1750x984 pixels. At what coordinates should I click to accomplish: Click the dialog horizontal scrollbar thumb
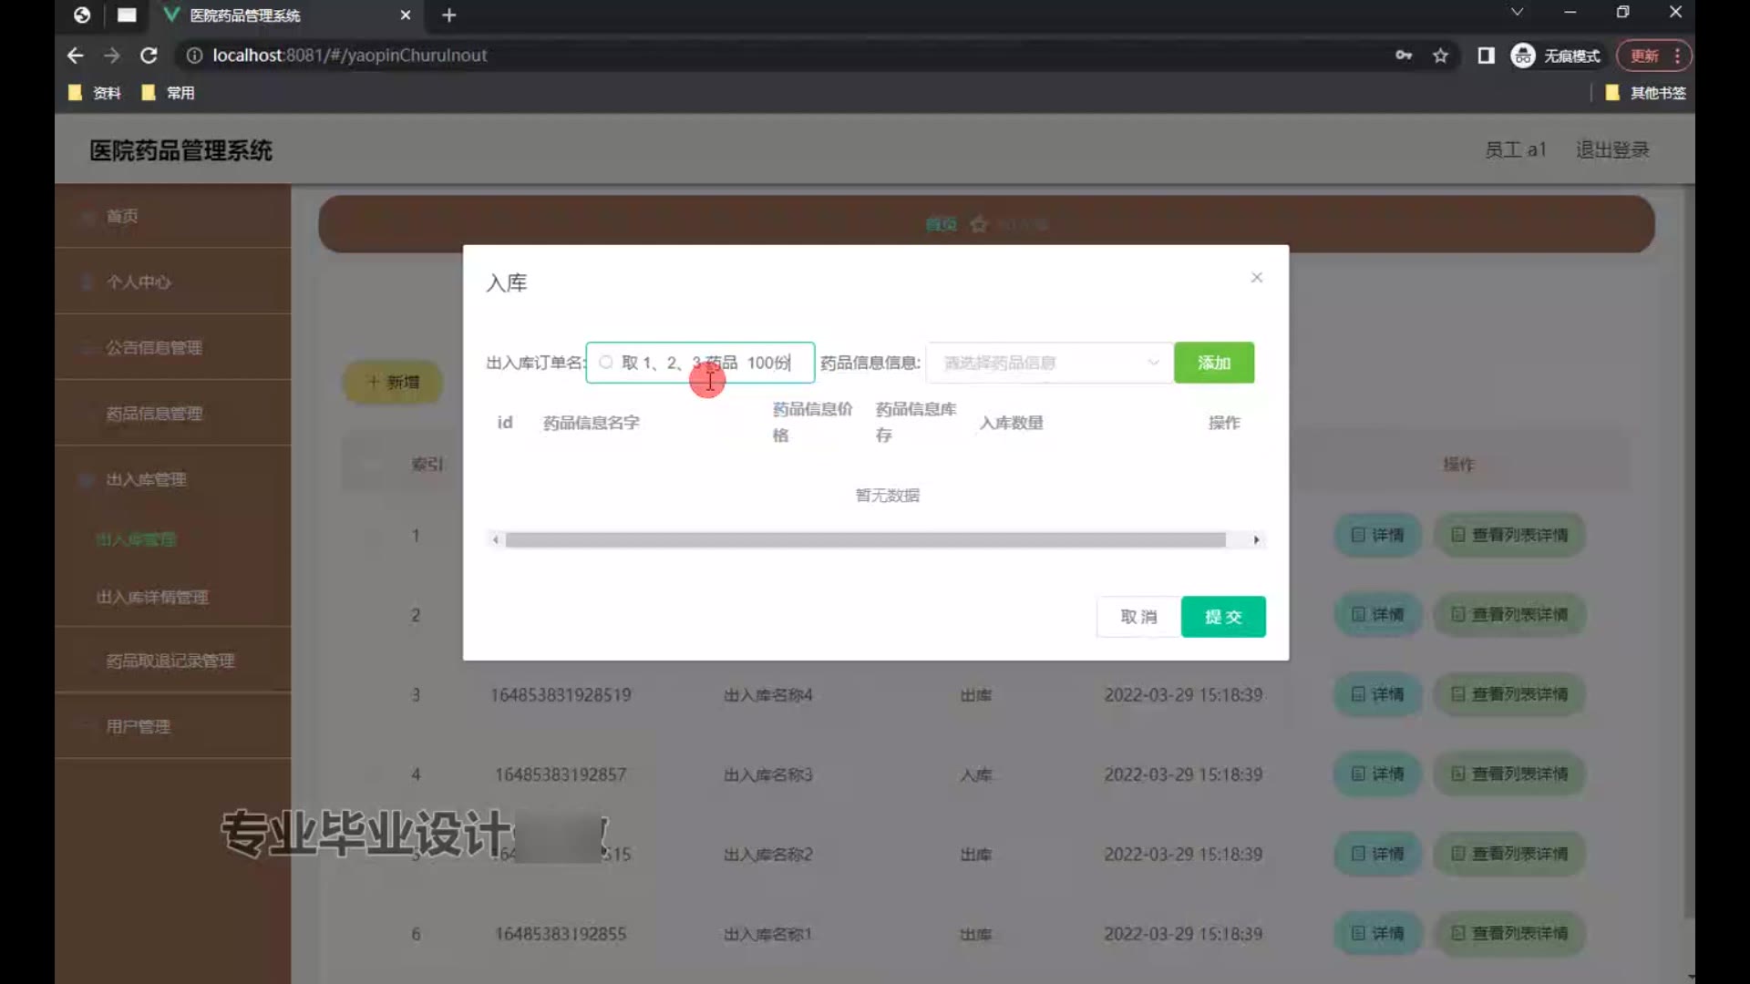(865, 540)
